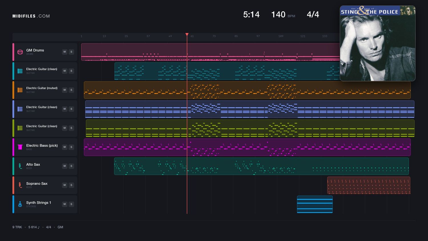The width and height of the screenshot is (428, 241).
Task: Select the magenta Electric Bass clip
Action: tap(247, 147)
